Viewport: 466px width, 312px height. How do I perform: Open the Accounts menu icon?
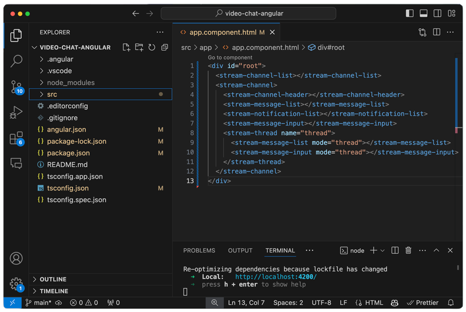click(16, 258)
